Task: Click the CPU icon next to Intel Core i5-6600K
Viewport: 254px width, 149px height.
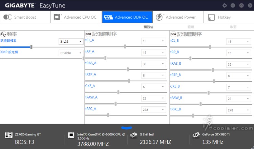Action: (71, 135)
